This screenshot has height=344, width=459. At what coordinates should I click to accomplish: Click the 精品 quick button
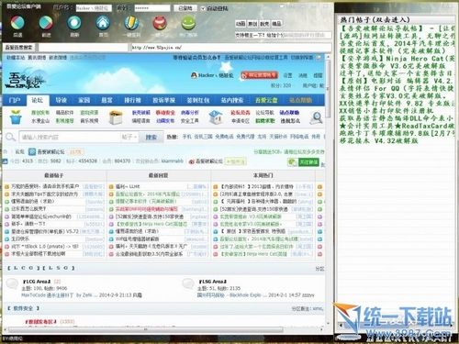(276, 24)
